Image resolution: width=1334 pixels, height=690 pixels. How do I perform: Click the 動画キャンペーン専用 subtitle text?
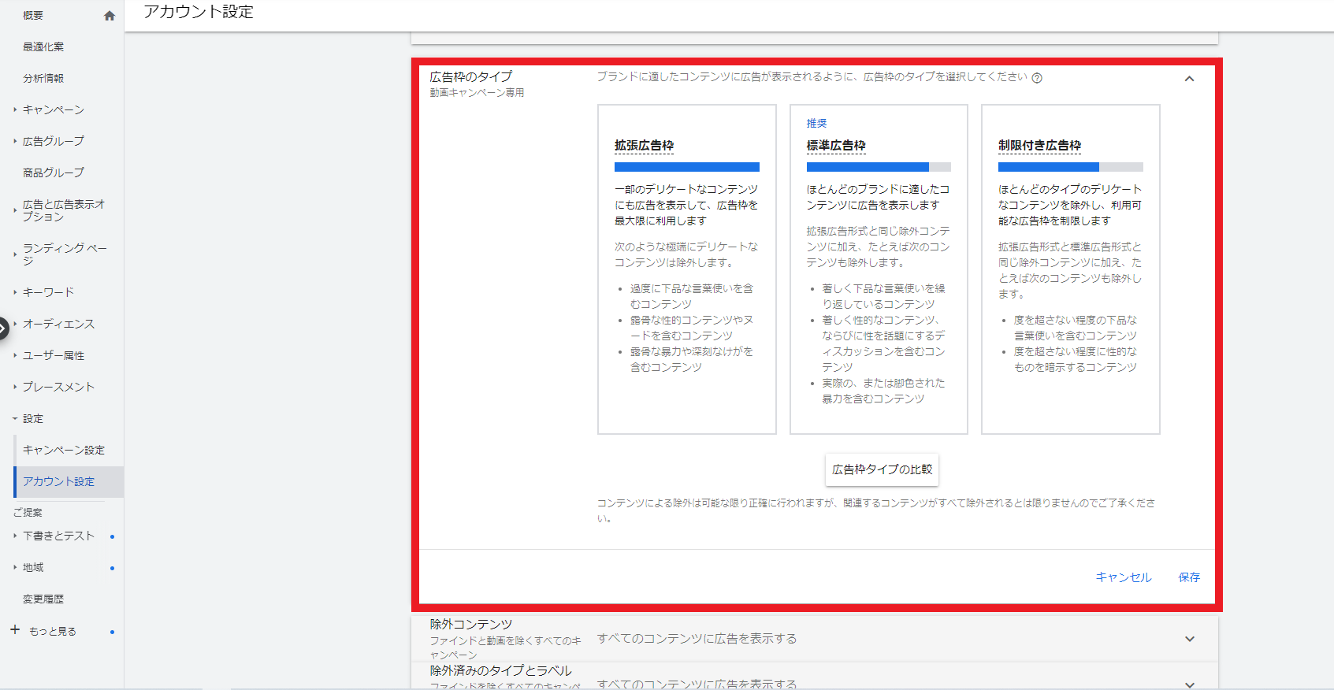(477, 93)
